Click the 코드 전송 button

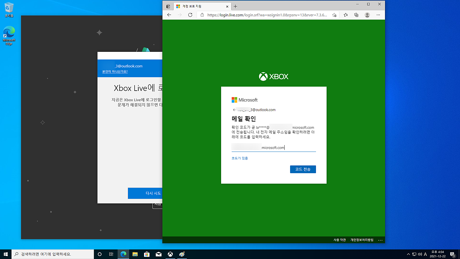[303, 169]
